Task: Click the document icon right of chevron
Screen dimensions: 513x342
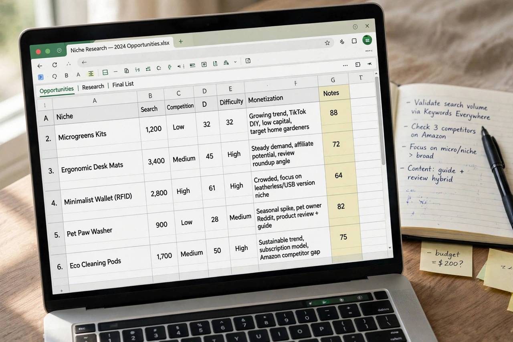Action: (x=248, y=61)
